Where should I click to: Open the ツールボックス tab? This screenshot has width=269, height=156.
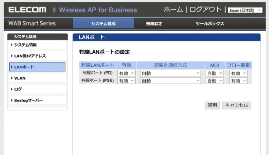[x=210, y=24]
